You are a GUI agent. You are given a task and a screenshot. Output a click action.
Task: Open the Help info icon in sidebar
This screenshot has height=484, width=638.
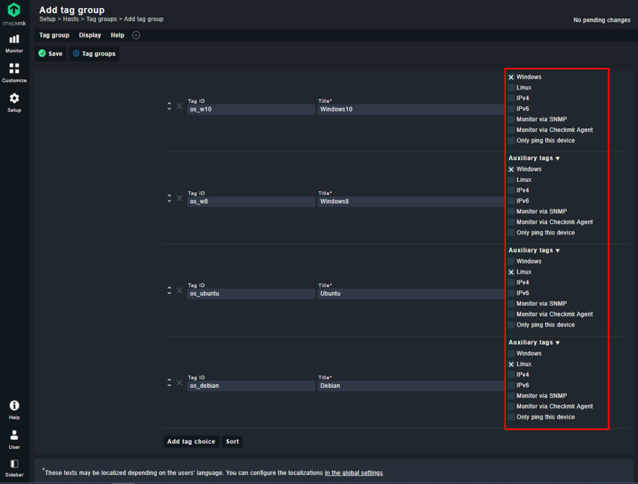pos(14,410)
